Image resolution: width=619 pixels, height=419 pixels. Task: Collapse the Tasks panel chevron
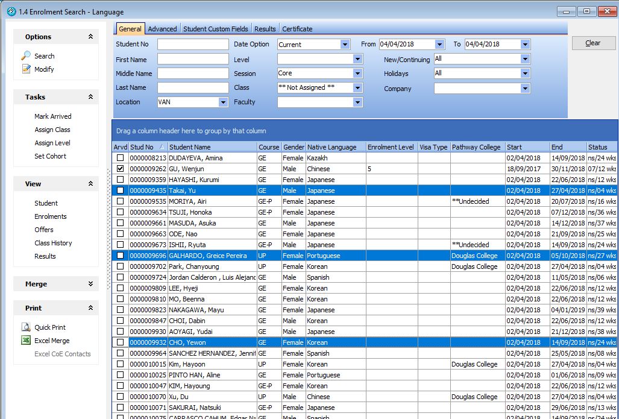(90, 97)
